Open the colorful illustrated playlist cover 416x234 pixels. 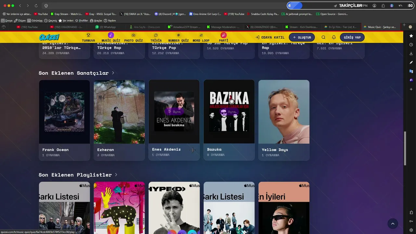point(119,208)
